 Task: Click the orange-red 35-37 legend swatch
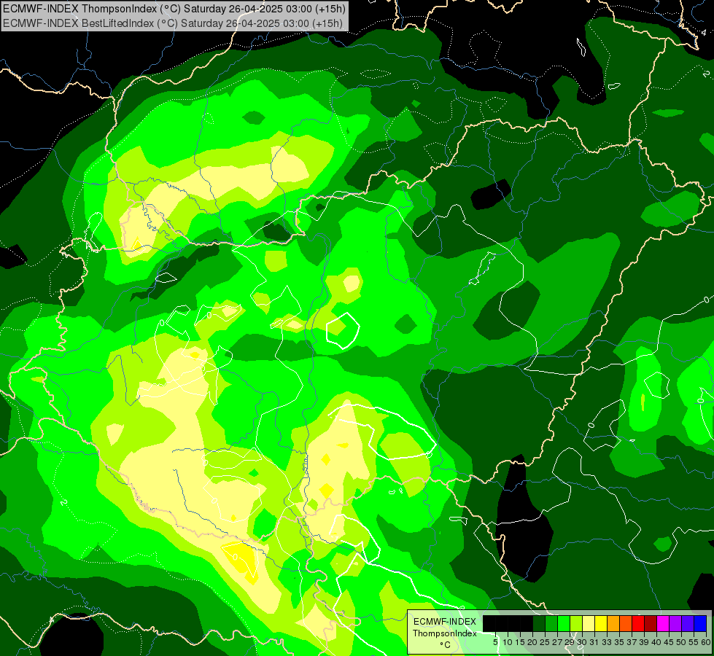(626, 624)
